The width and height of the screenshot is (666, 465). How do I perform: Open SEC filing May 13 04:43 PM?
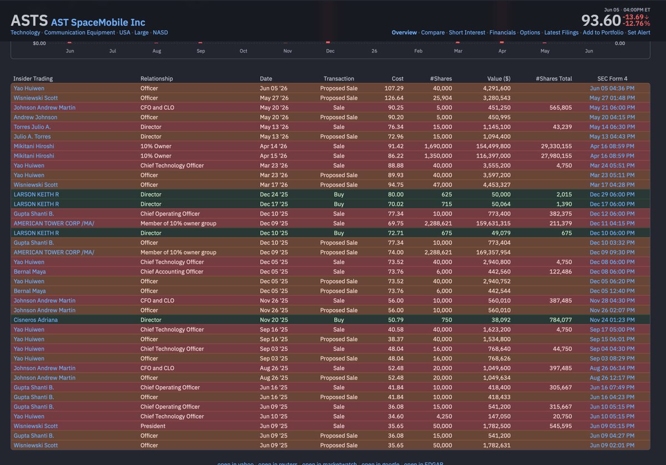point(612,137)
